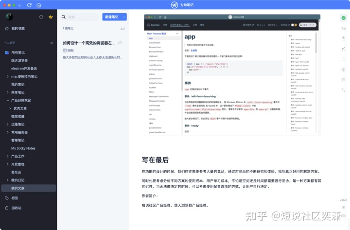Expand the 我的日记 folder
Screen dimensions: 350x230
(x=8, y=180)
